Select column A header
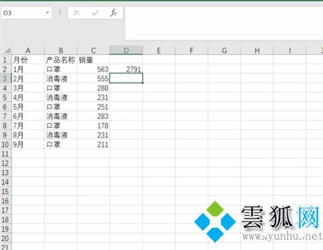Image resolution: width=323 pixels, height=250 pixels. pos(28,50)
